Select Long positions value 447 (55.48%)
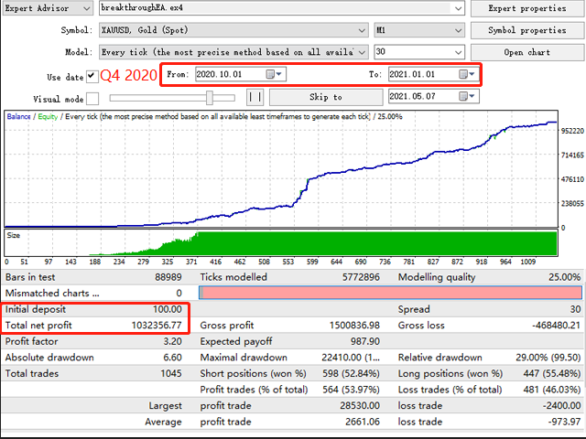The image size is (586, 439). (552, 373)
